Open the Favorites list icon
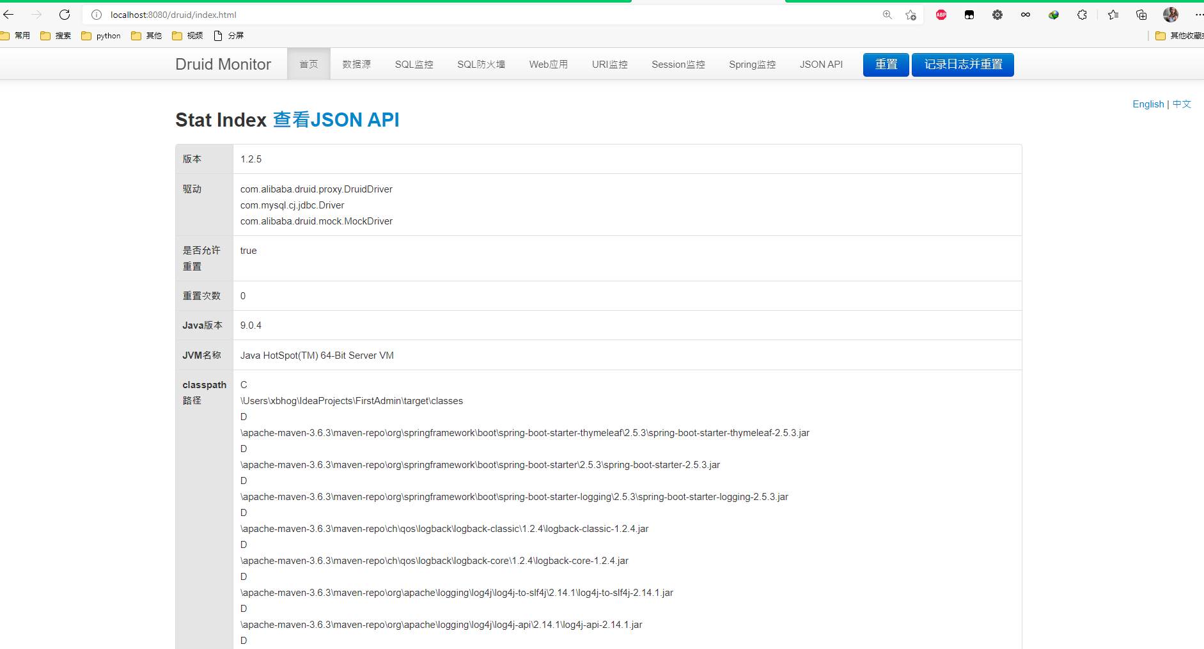This screenshot has width=1204, height=649. pos(1113,15)
